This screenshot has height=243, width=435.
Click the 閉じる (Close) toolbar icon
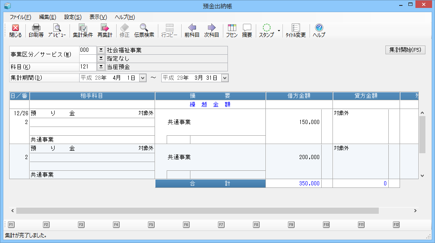click(x=15, y=31)
